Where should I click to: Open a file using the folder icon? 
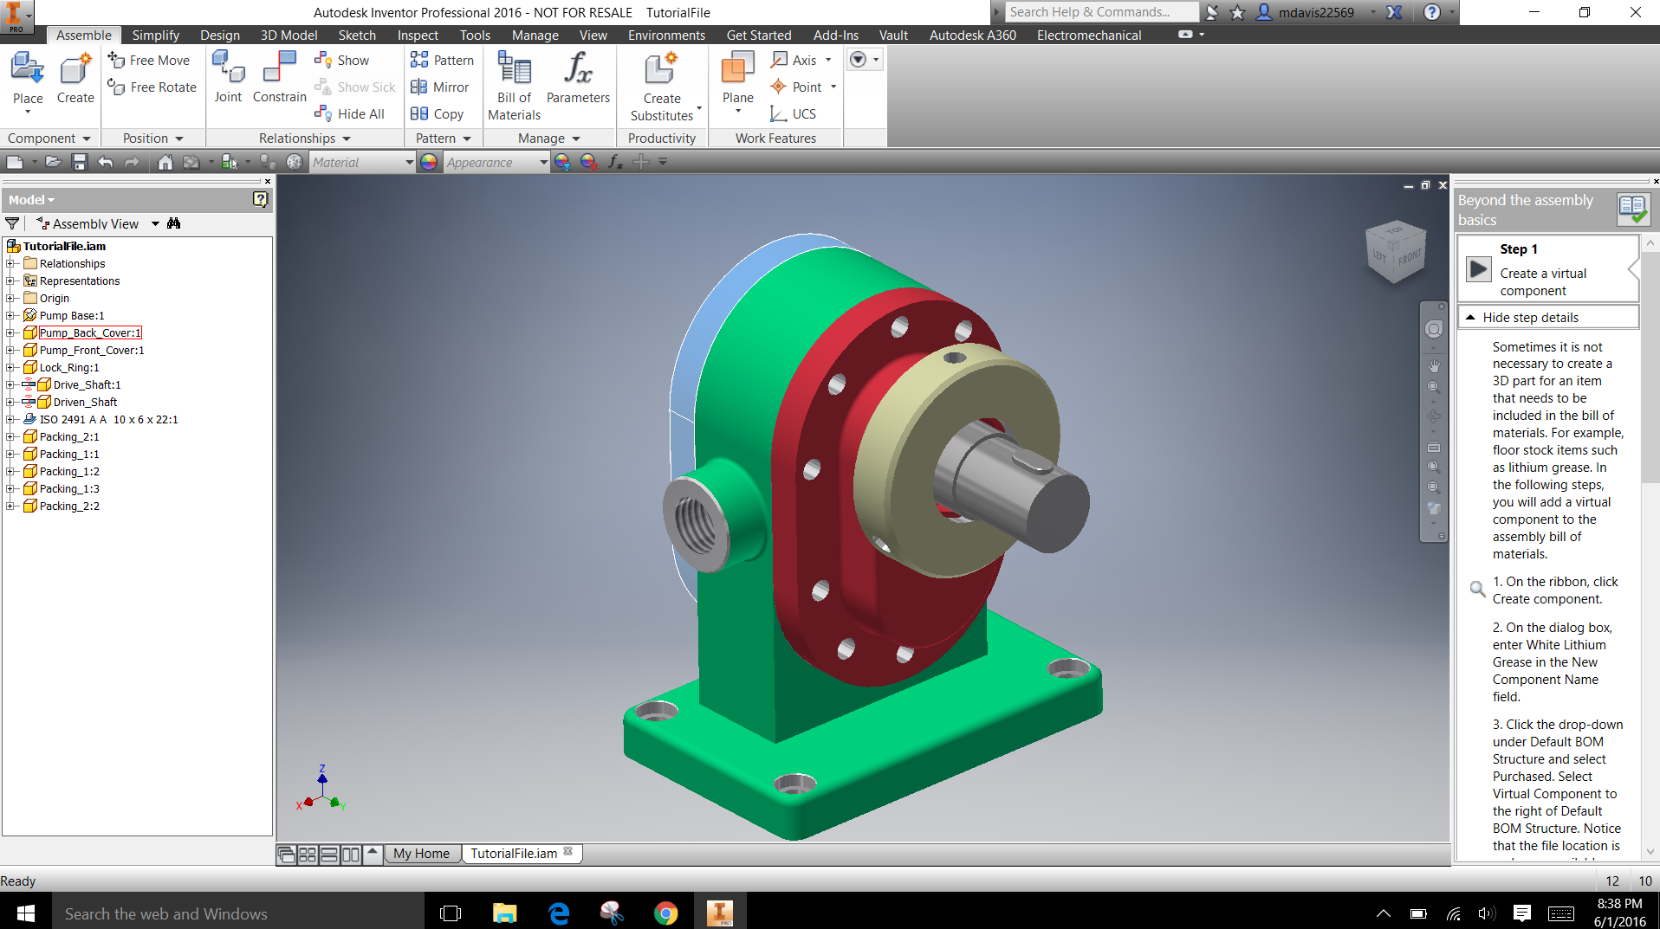(53, 162)
